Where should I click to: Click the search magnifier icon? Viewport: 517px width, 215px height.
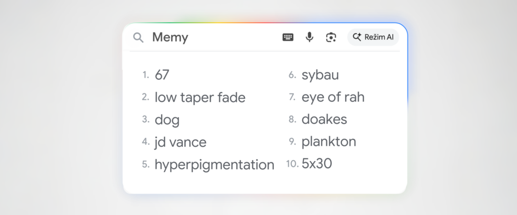tap(138, 37)
